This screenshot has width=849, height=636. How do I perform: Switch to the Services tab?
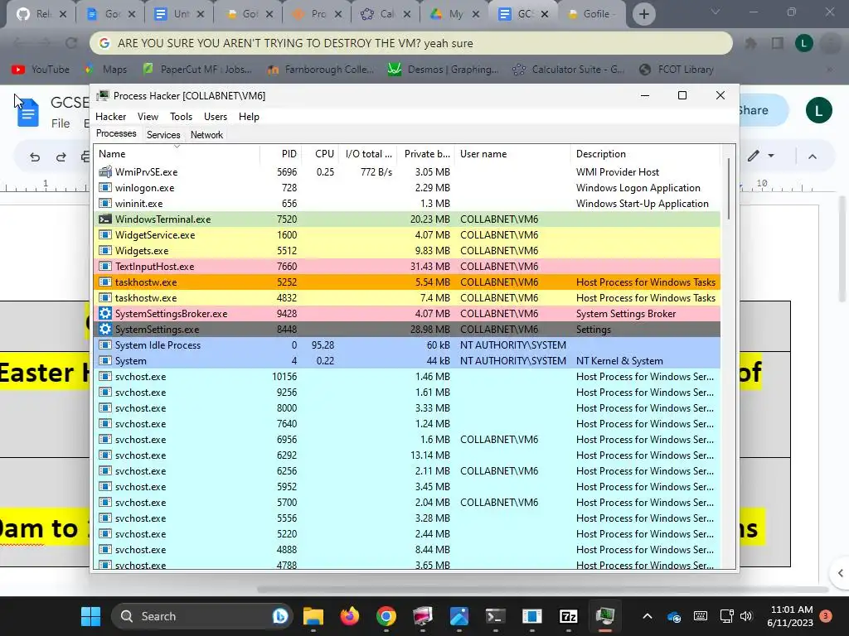point(163,135)
